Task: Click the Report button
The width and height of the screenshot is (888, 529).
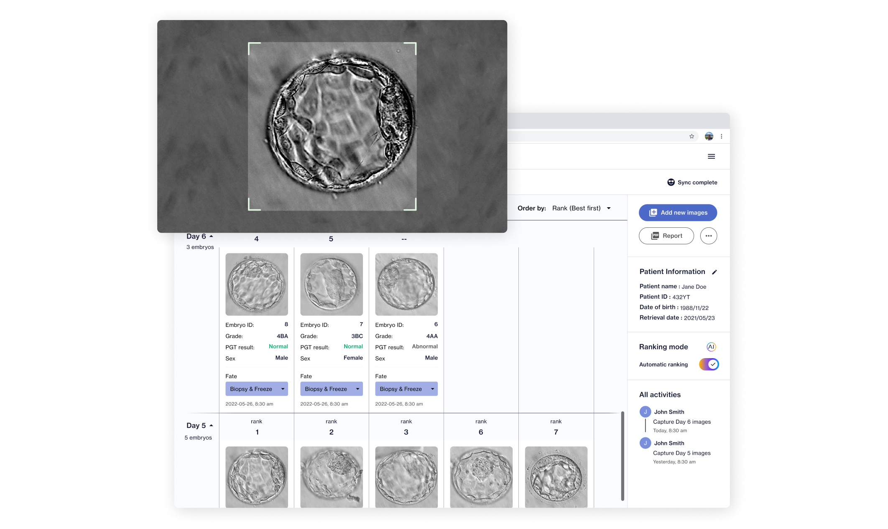Action: (666, 236)
